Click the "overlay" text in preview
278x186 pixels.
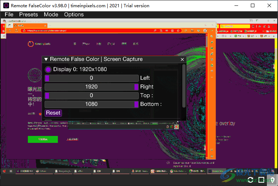point(227,123)
